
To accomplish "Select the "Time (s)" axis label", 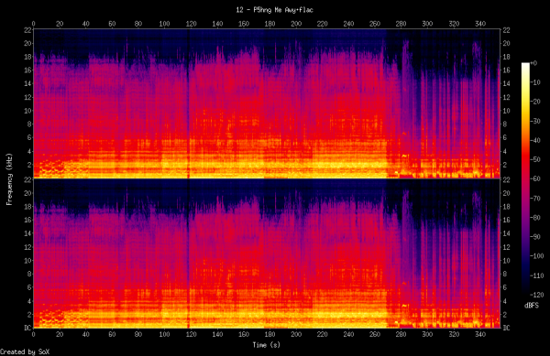I will click(266, 345).
